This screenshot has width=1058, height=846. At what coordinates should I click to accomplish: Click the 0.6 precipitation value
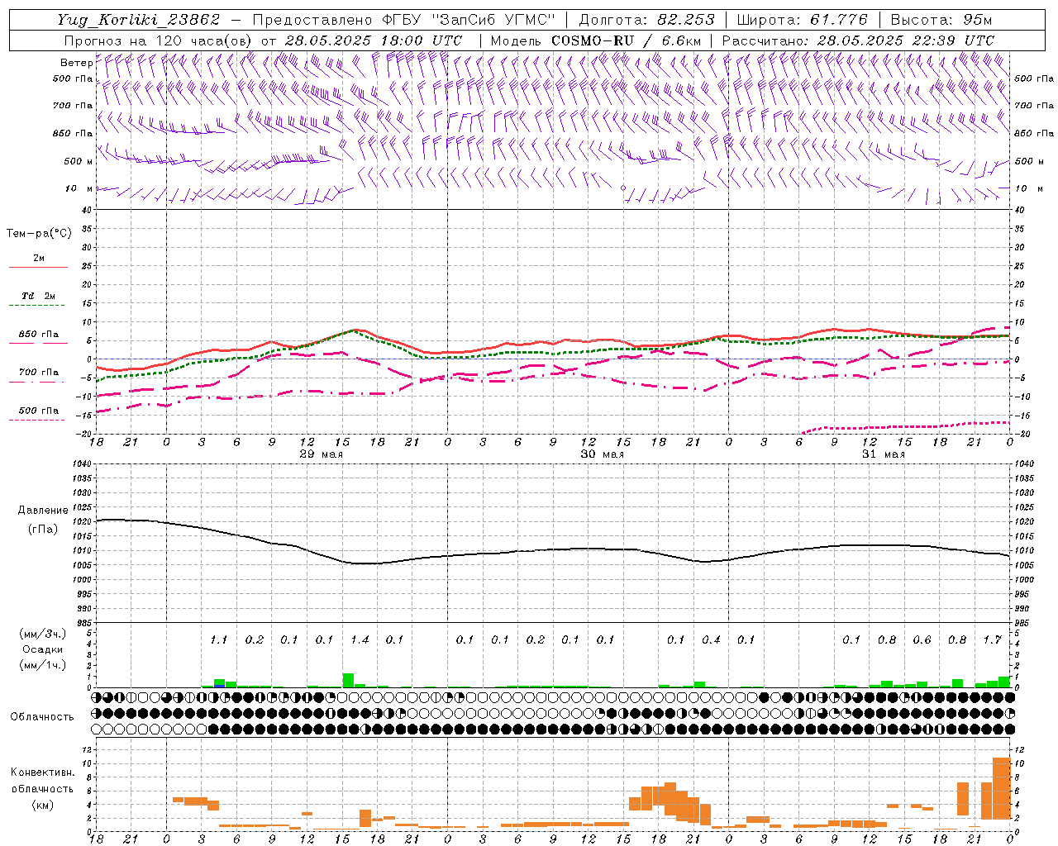coord(922,639)
